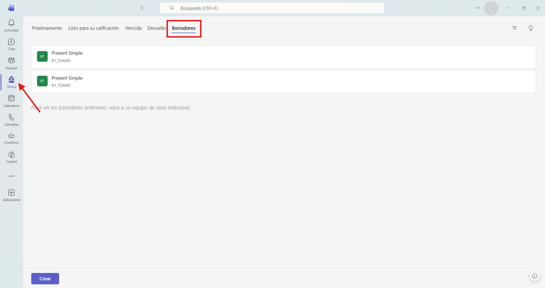Click the Búsqueda search field
The height and width of the screenshot is (288, 545).
tap(272, 8)
